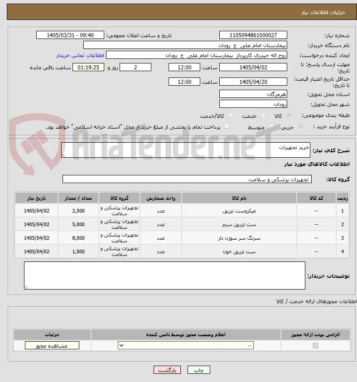Select the کالا/خدمت radio button
The height and width of the screenshot is (382, 357).
(231, 115)
